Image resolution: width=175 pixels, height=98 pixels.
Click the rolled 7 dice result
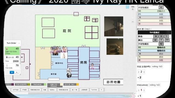click(x=161, y=40)
